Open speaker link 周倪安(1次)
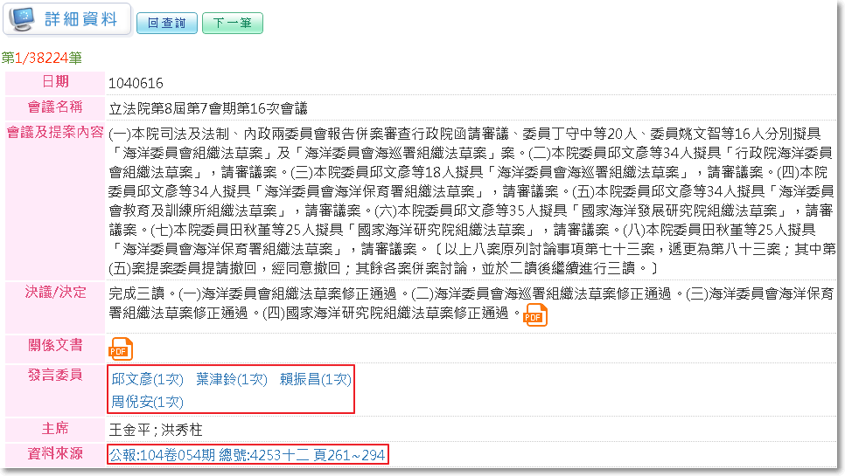This screenshot has height=476, width=845. [x=146, y=402]
